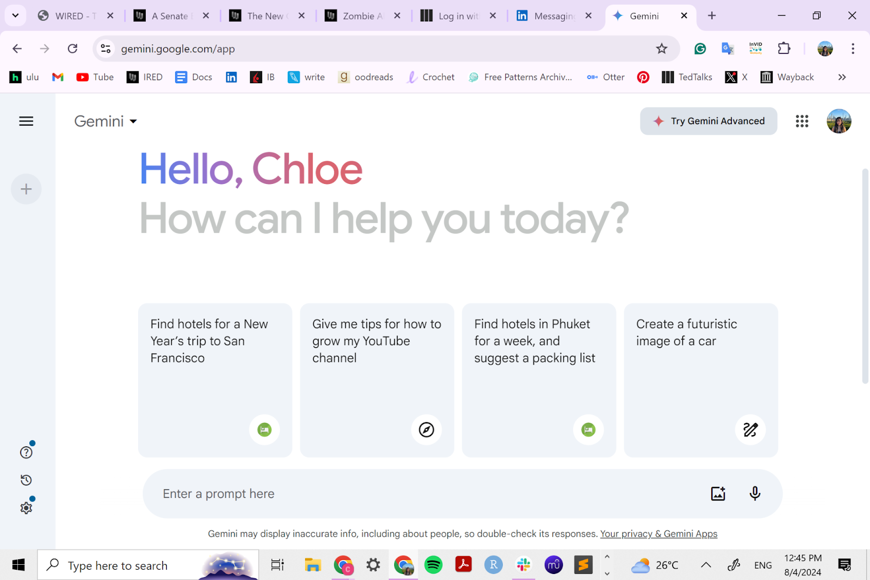Open the Chrome profile avatar in toolbar
870x580 pixels.
(825, 48)
